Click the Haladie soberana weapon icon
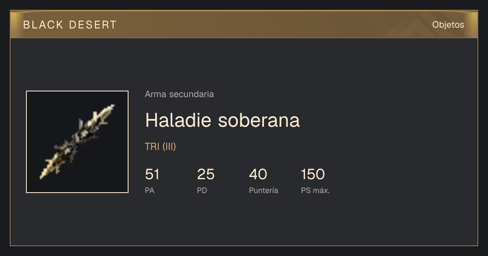The image size is (488, 256). point(77,142)
